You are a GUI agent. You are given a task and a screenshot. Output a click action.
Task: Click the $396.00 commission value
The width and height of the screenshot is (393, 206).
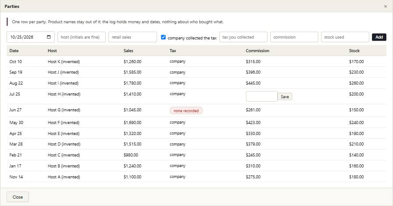pyautogui.click(x=253, y=72)
